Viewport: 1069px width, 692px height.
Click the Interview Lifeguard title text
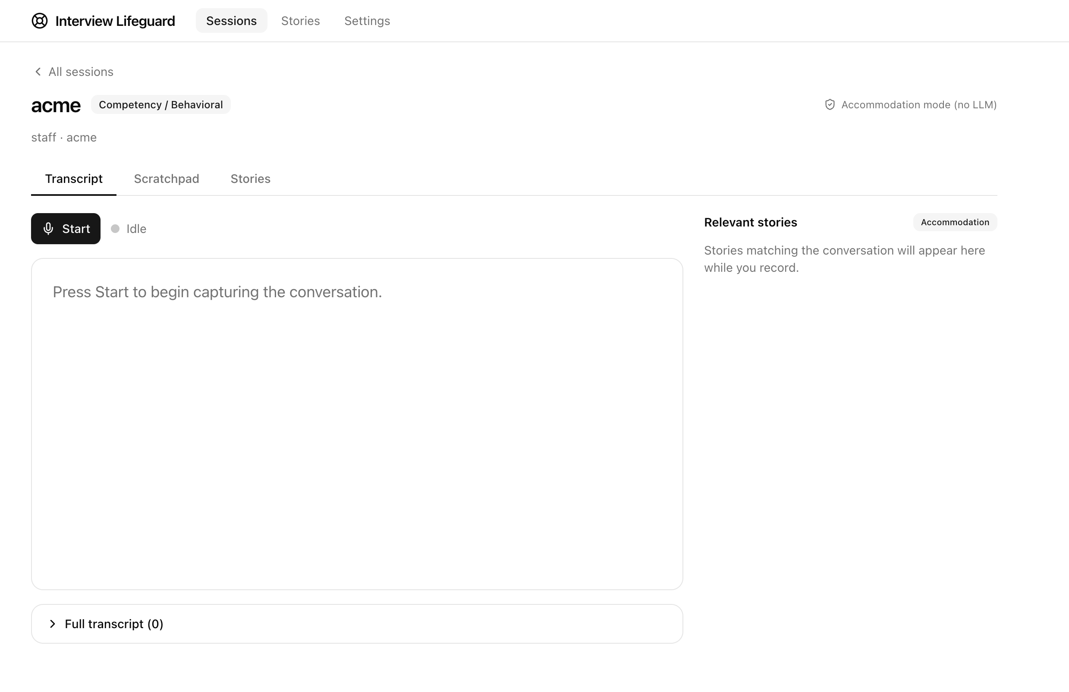tap(115, 21)
